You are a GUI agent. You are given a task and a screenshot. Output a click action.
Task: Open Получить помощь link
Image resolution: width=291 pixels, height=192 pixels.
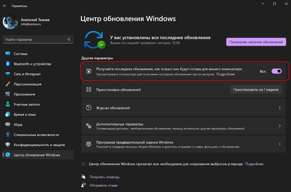pos(105,177)
